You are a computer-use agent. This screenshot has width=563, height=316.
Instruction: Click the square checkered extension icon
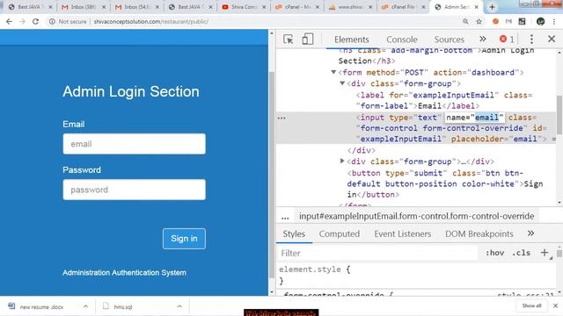point(522,21)
